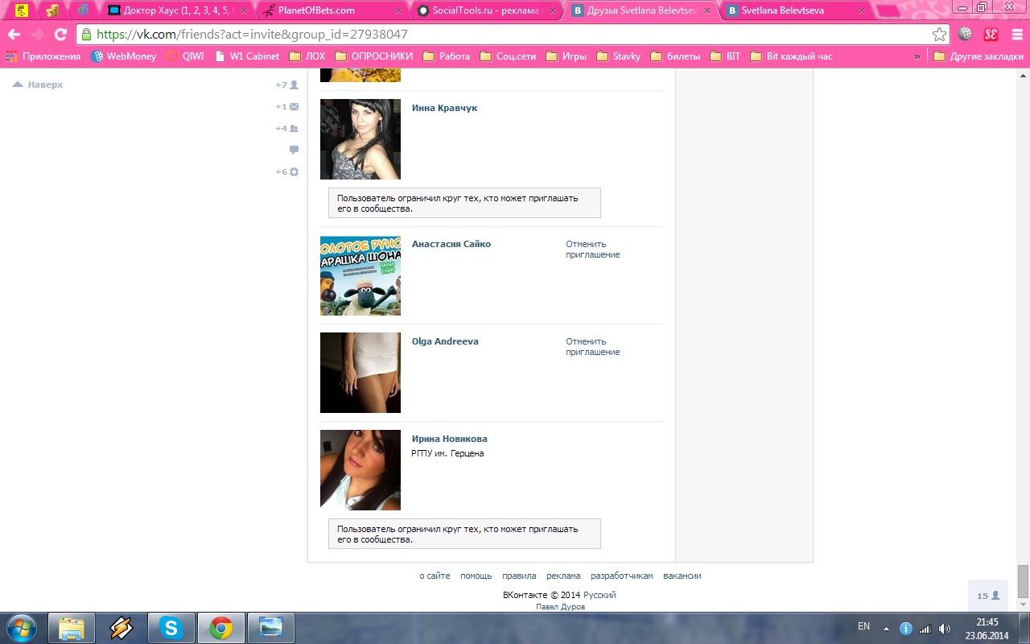Open РГПУ им. Герцена university text

447,453
